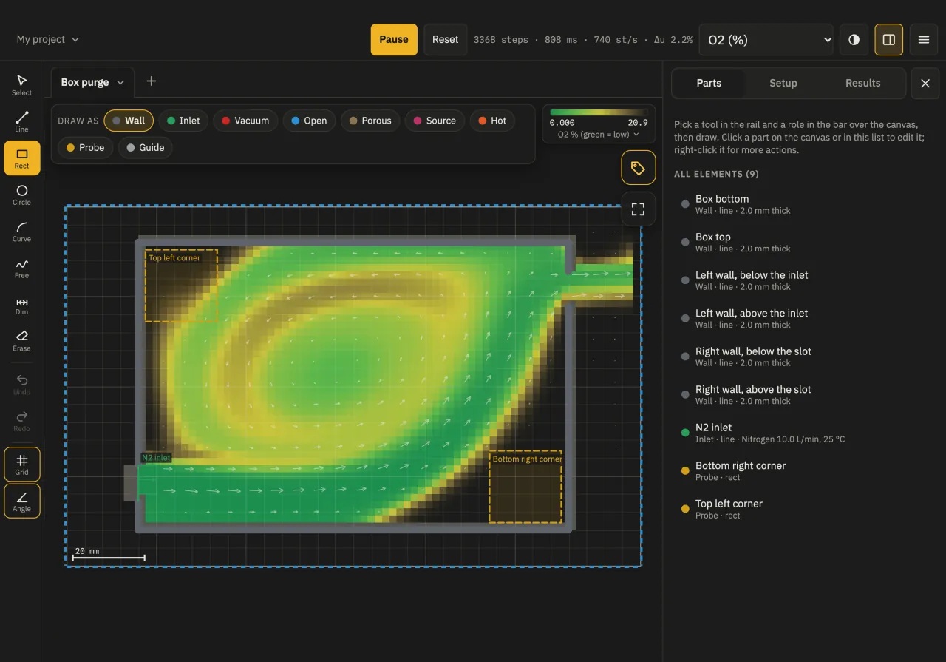Toggle the contrast theme icon
The height and width of the screenshot is (662, 946).
click(x=854, y=40)
